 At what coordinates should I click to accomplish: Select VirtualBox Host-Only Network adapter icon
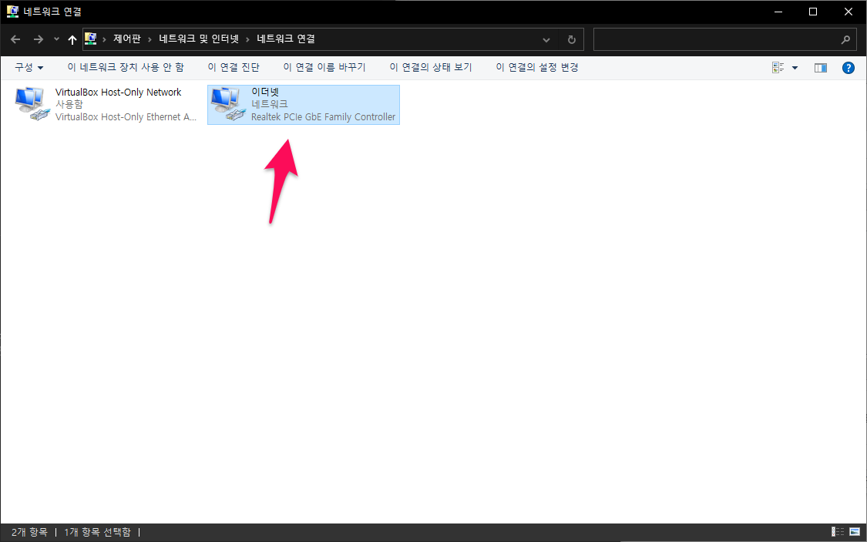click(32, 103)
